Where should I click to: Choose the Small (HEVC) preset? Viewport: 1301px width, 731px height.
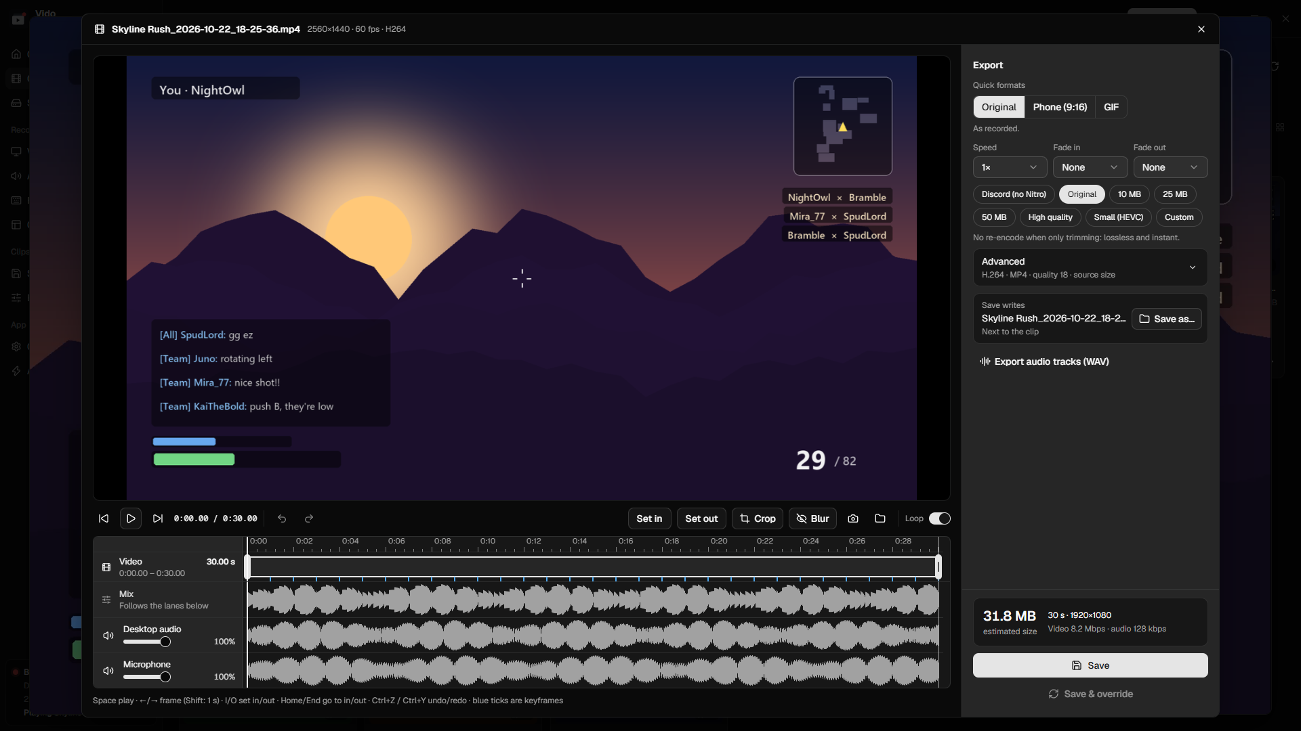point(1119,217)
